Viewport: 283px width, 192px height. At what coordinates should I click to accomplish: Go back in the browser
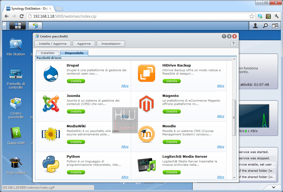tap(6, 16)
